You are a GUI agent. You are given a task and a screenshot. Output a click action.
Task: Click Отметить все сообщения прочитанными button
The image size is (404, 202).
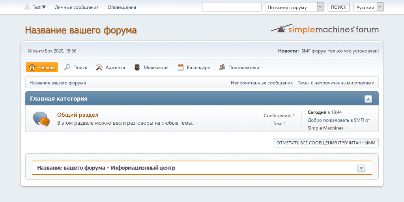point(325,143)
